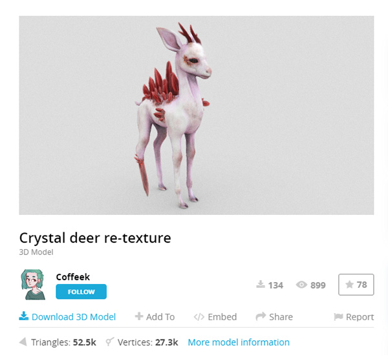The height and width of the screenshot is (355, 388).
Task: Open the Embed option
Action: tap(222, 317)
